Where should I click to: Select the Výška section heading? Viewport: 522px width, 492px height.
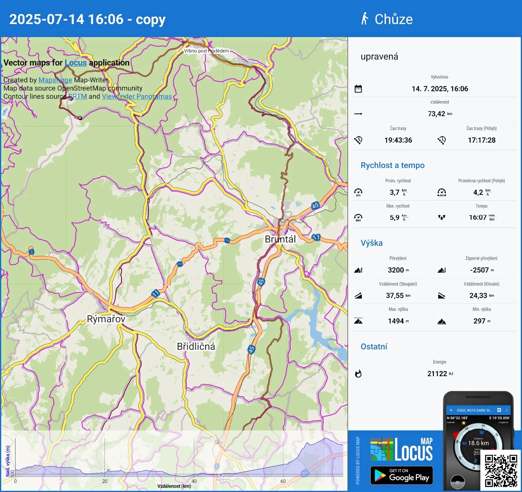click(x=372, y=243)
